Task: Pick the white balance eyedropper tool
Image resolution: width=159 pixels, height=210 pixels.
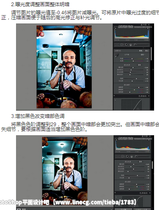Action: pyautogui.click(x=117, y=55)
